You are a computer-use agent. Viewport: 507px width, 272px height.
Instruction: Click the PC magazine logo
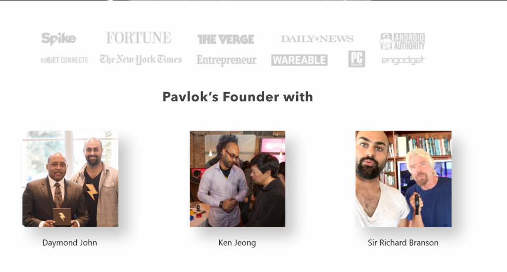pyautogui.click(x=356, y=59)
